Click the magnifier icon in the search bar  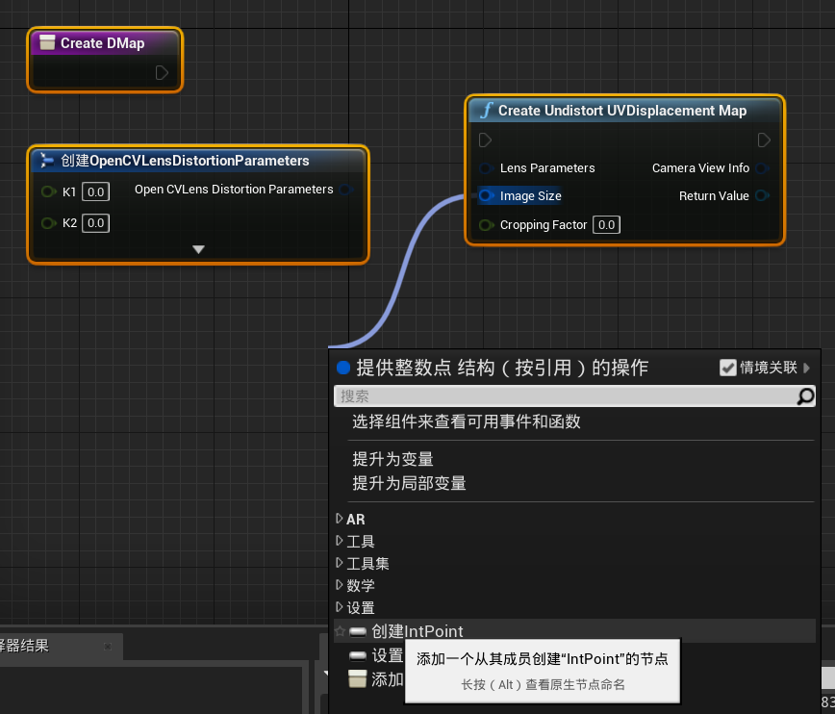click(807, 396)
